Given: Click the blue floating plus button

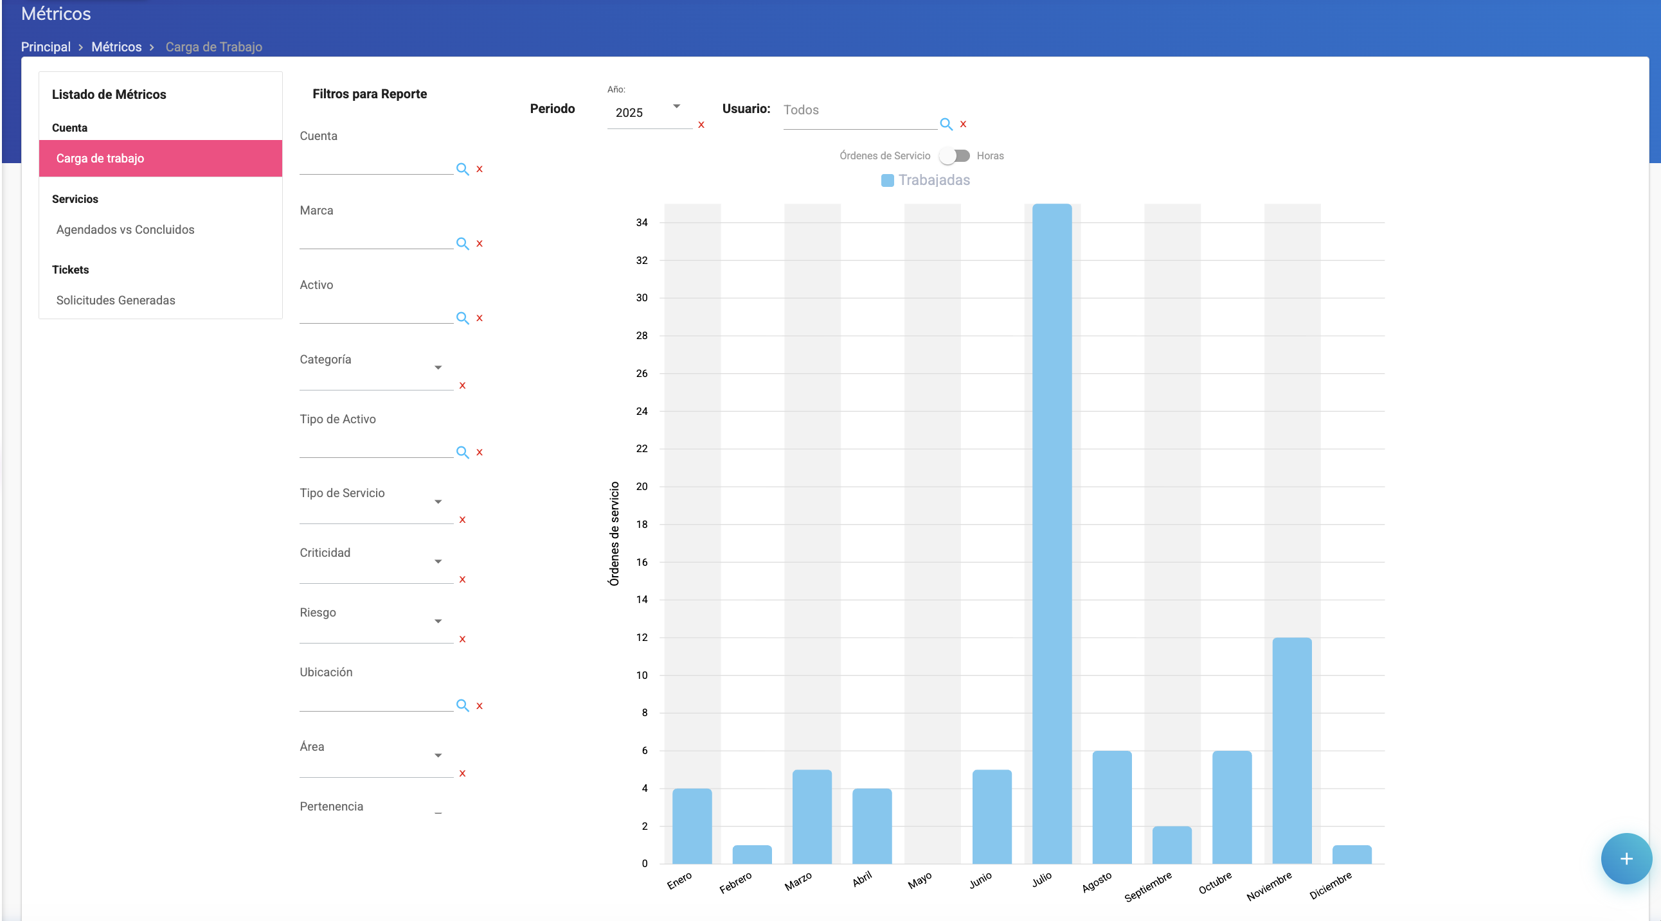Looking at the screenshot, I should pyautogui.click(x=1626, y=859).
